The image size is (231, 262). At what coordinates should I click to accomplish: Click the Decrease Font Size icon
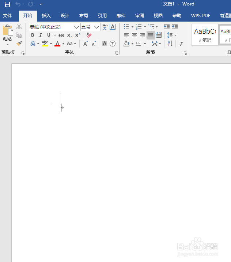pyautogui.click(x=94, y=44)
